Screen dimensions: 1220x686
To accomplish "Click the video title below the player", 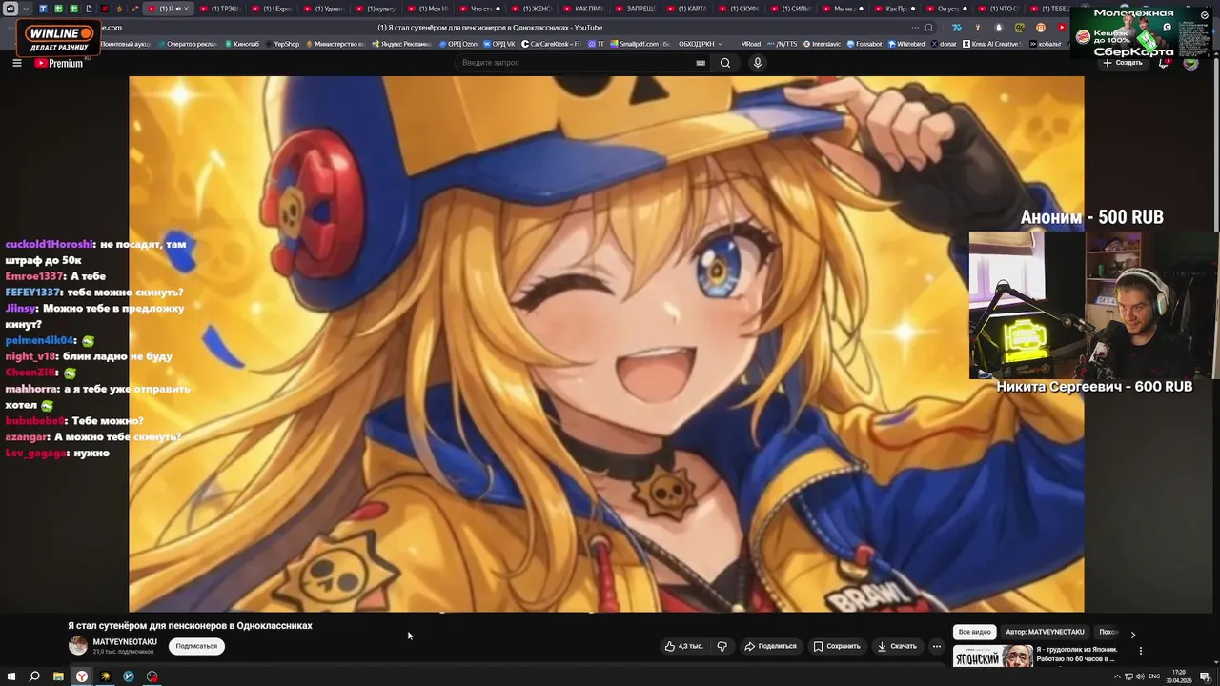I will 190,626.
